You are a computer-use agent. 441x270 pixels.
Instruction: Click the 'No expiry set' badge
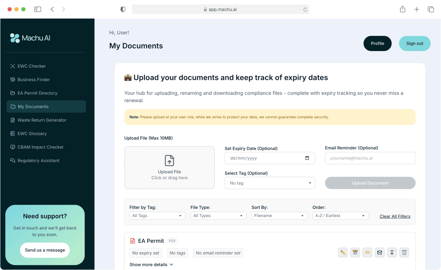pos(146,253)
